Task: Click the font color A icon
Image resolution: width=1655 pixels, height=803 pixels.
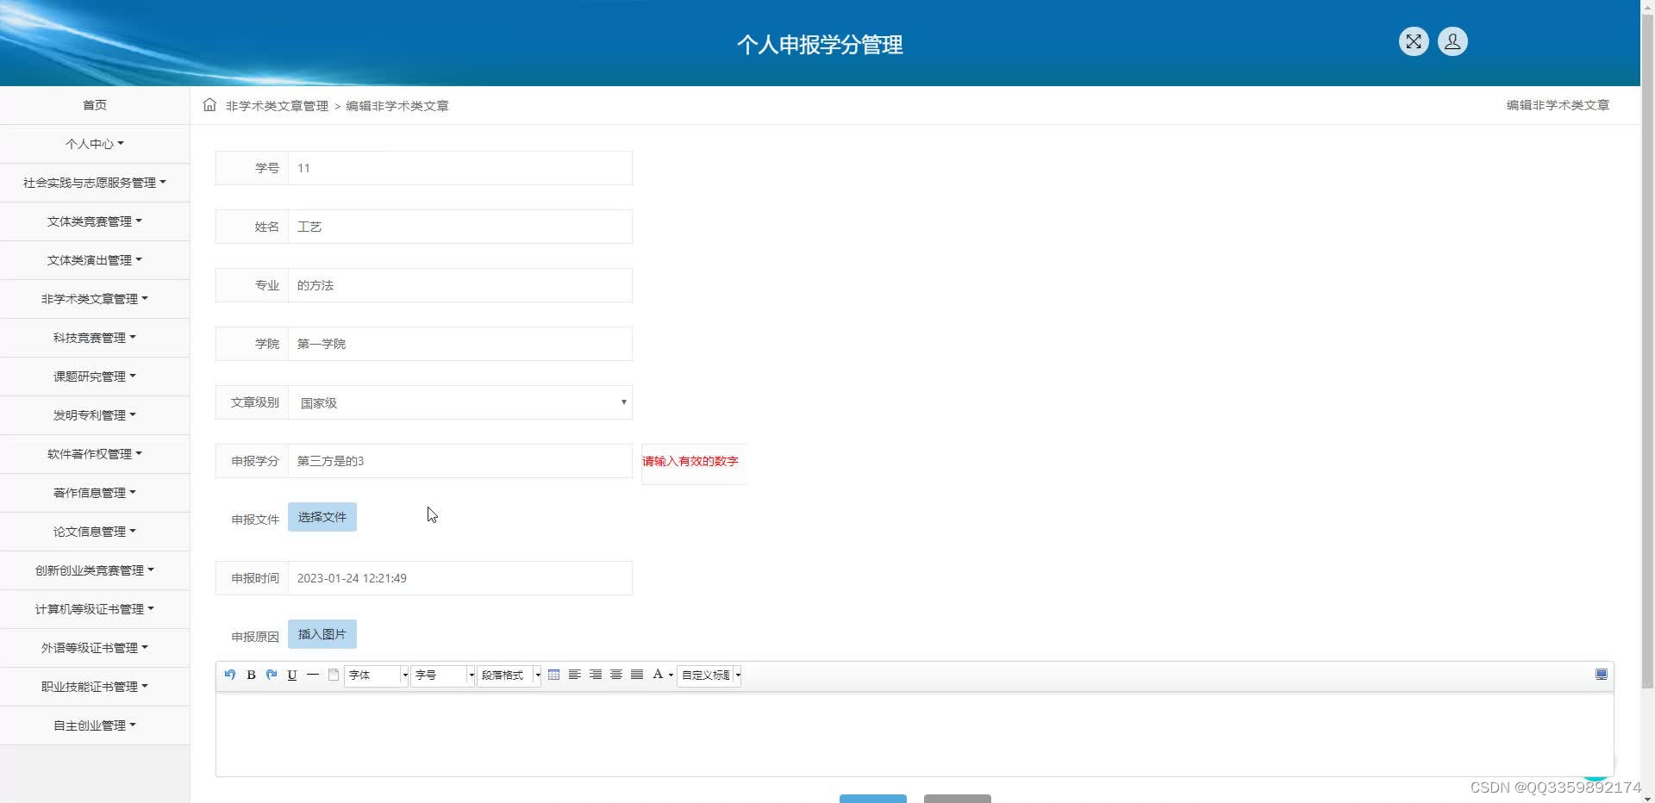Action: [658, 675]
